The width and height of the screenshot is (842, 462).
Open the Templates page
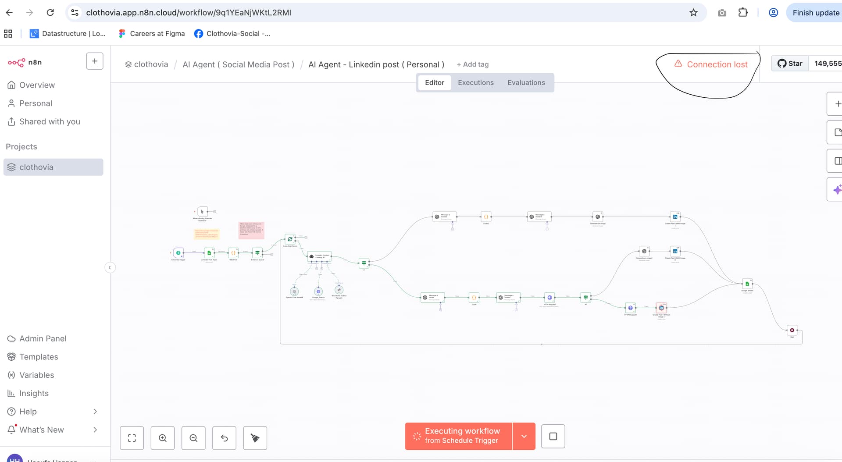click(39, 357)
